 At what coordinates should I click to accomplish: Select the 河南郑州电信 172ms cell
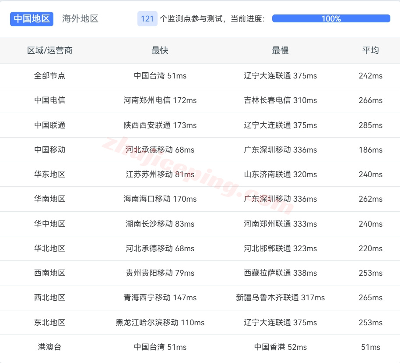point(160,100)
